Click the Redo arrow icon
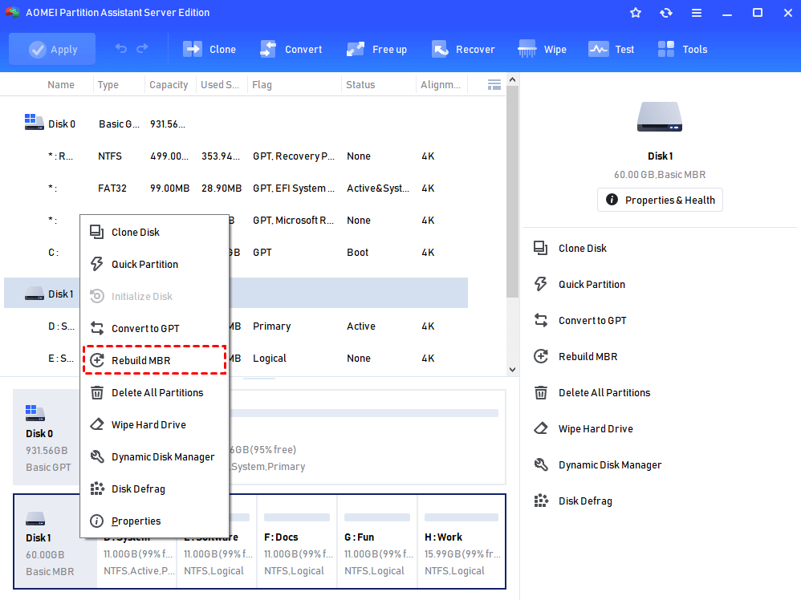 143,48
